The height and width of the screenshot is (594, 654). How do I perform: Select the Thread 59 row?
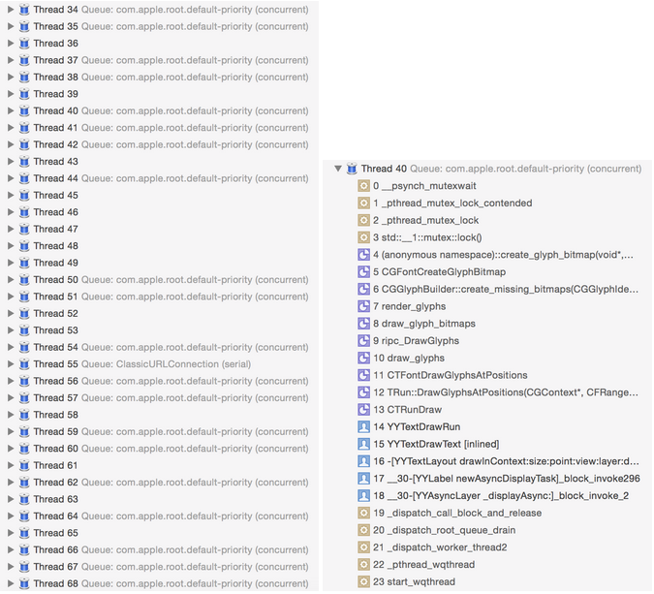pos(159,432)
